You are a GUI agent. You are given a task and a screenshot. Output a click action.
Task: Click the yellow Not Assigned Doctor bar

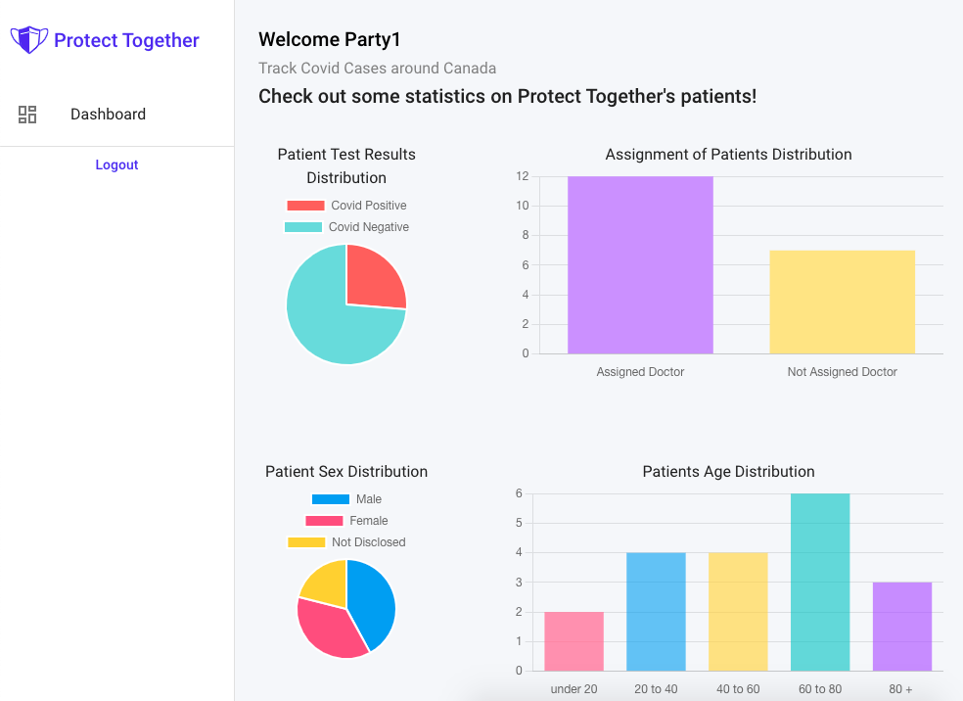842,303
